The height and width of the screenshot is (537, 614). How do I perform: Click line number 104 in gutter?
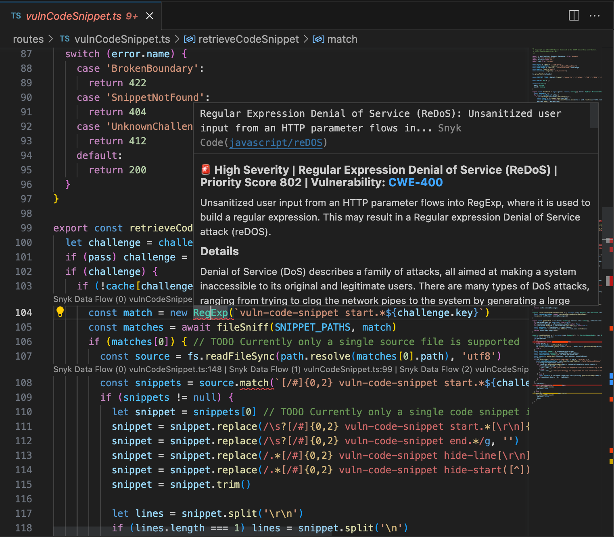coord(23,313)
